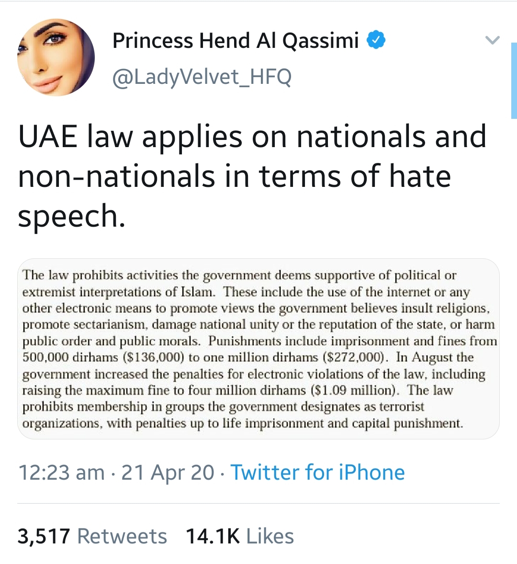The image size is (517, 564).
Task: Click the image line mentioning 500,000 dirhams
Action: tap(248, 357)
